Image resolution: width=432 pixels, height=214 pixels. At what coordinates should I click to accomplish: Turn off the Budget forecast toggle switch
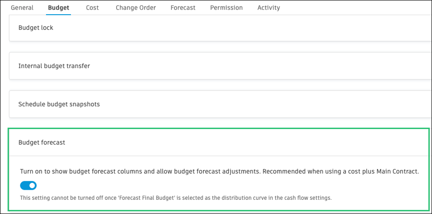click(28, 186)
